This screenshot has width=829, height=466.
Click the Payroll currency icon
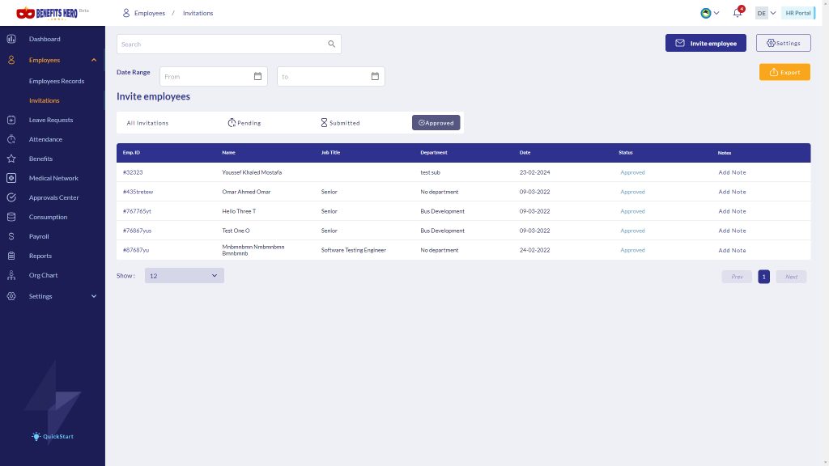click(x=11, y=236)
